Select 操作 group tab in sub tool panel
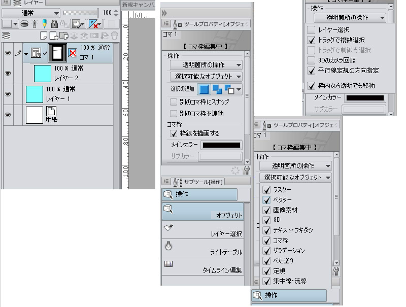 [199, 194]
